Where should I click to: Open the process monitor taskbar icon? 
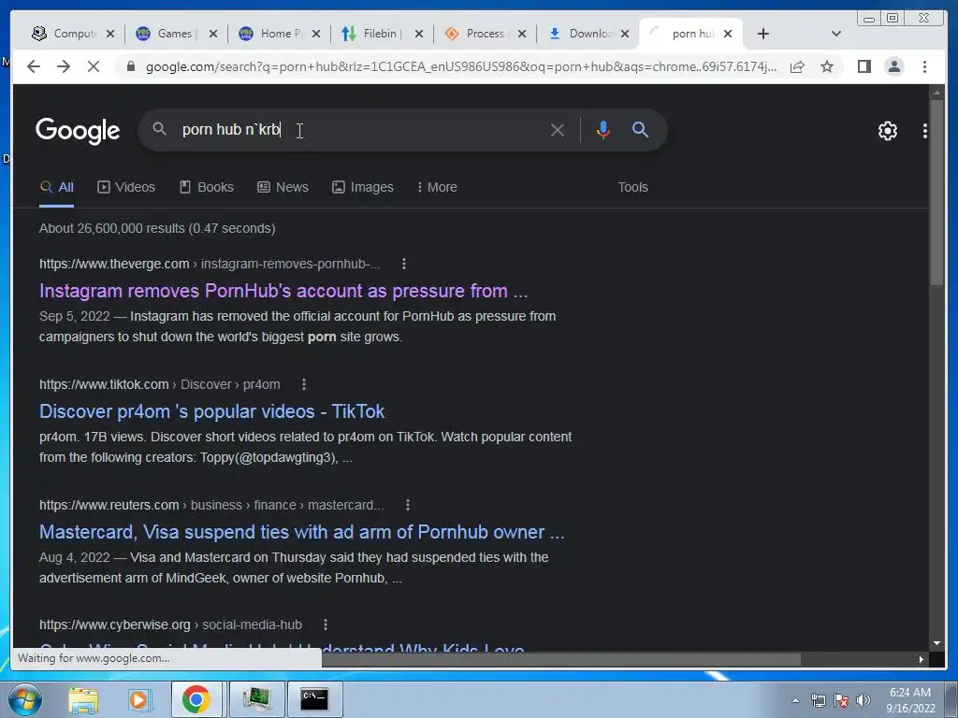(x=256, y=699)
